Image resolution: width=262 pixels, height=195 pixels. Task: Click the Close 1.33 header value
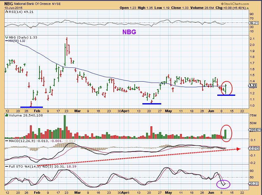[180, 8]
